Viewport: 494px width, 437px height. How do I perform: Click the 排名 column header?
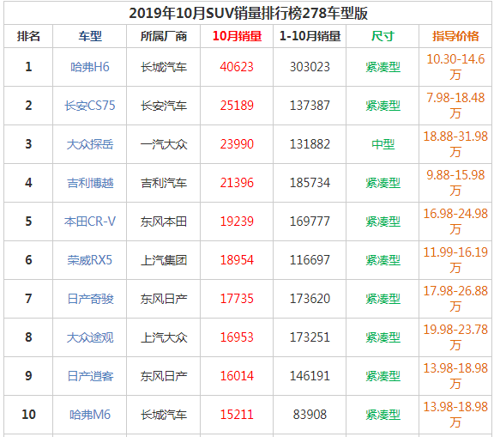point(28,36)
